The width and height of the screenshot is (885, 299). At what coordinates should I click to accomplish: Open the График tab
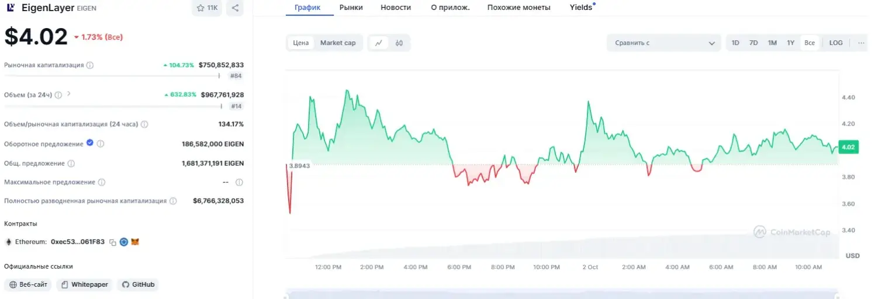(307, 8)
